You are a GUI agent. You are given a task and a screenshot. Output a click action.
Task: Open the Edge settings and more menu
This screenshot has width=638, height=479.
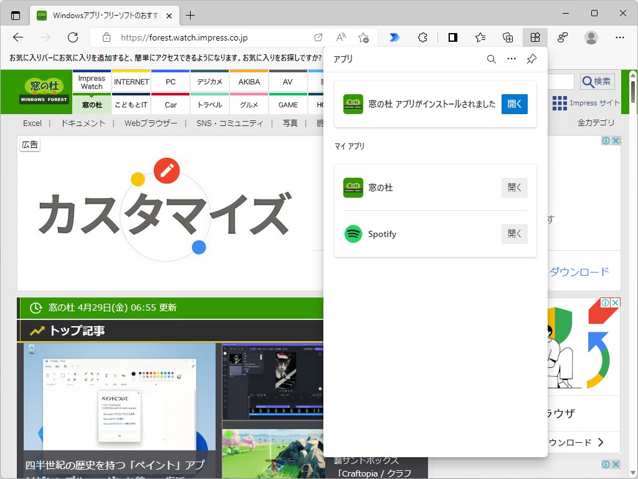tap(619, 37)
